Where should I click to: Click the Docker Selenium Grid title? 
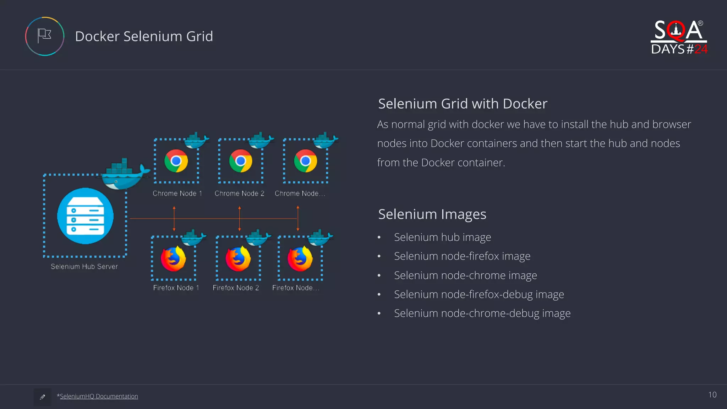pos(144,36)
